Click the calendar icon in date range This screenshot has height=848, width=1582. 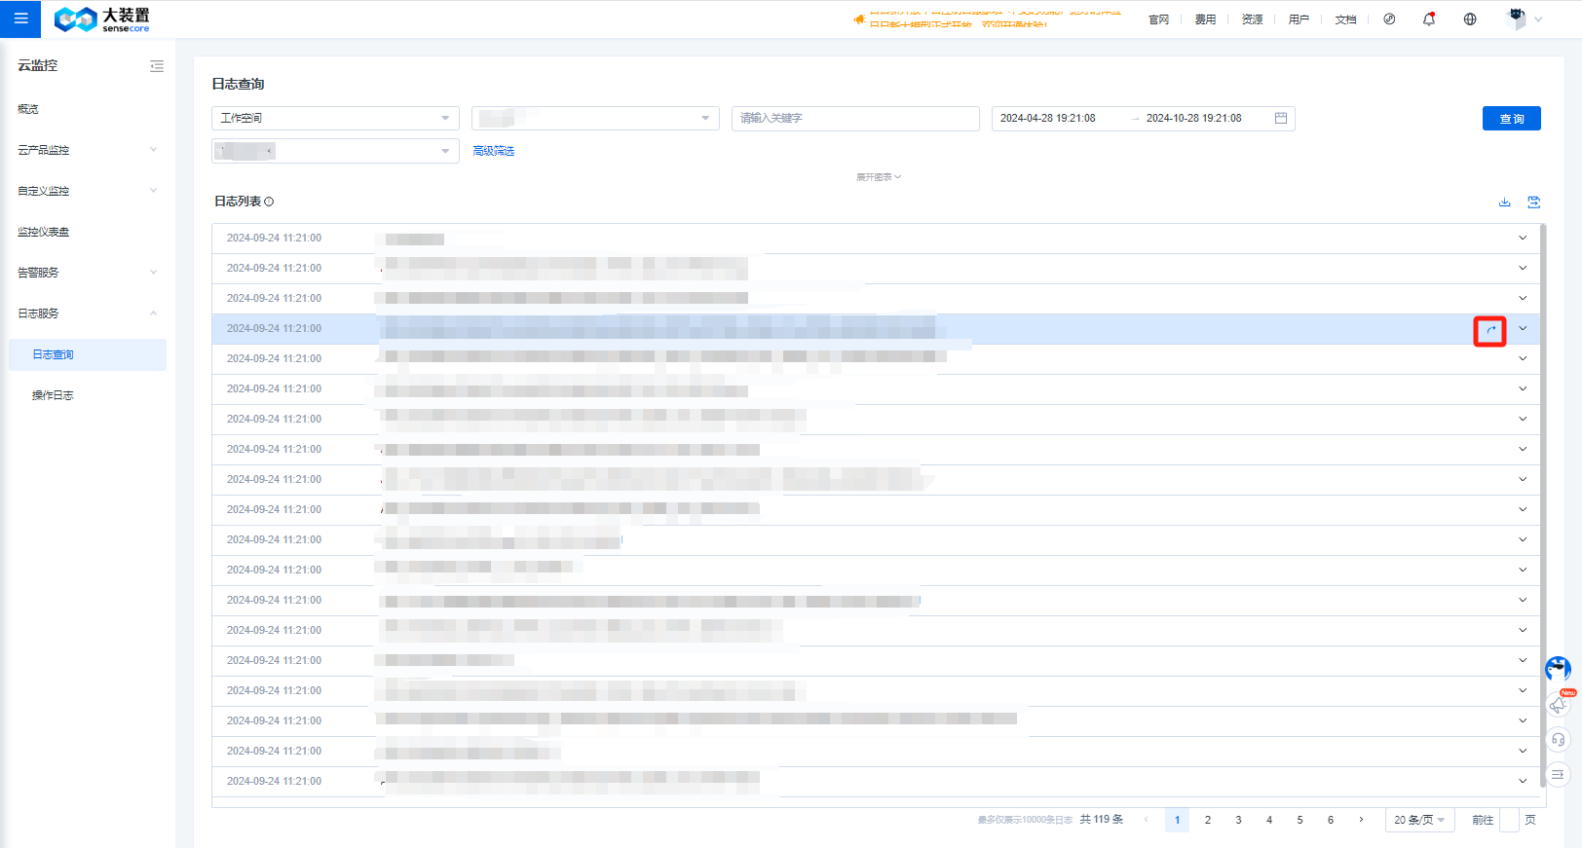click(x=1281, y=118)
